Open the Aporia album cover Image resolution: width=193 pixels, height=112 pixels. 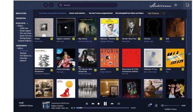coord(110,58)
